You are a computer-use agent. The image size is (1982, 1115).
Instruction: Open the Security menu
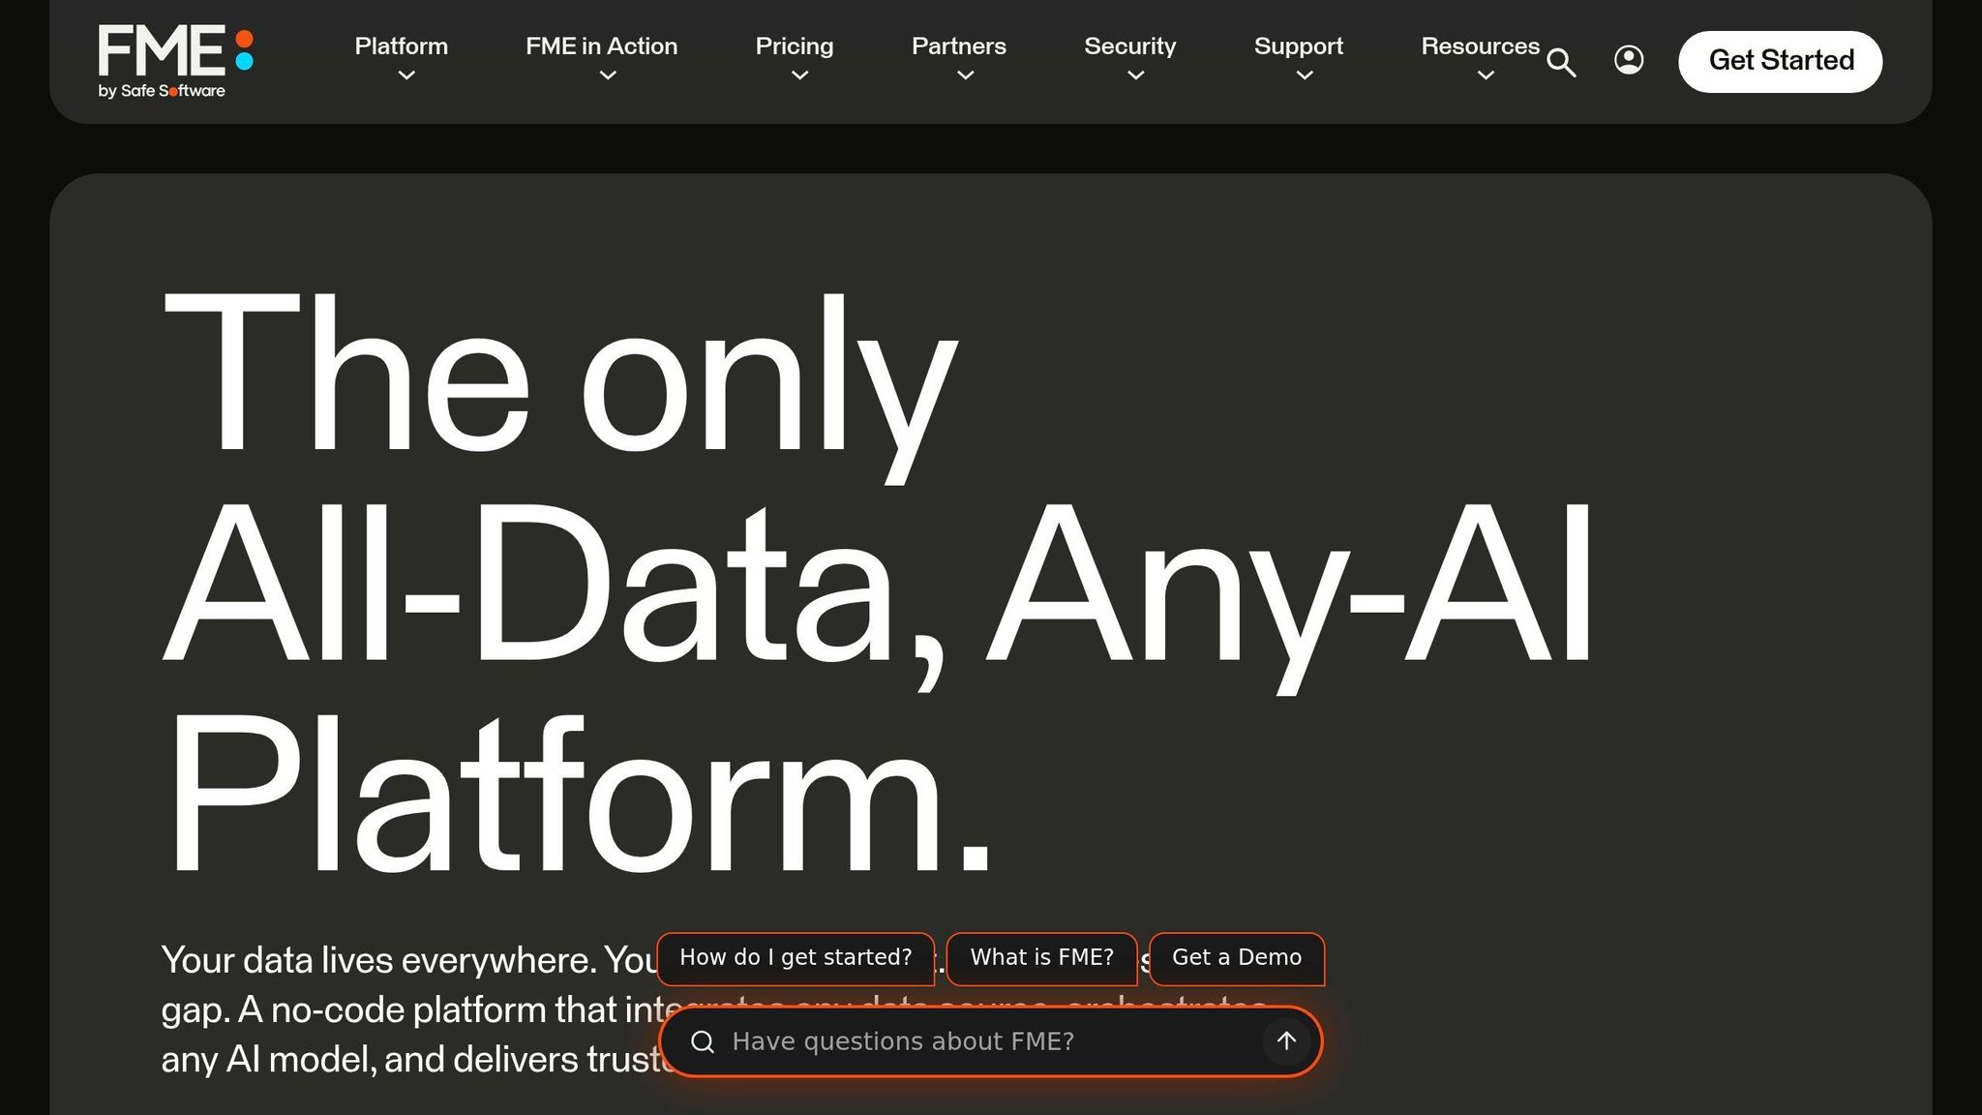(x=1130, y=46)
